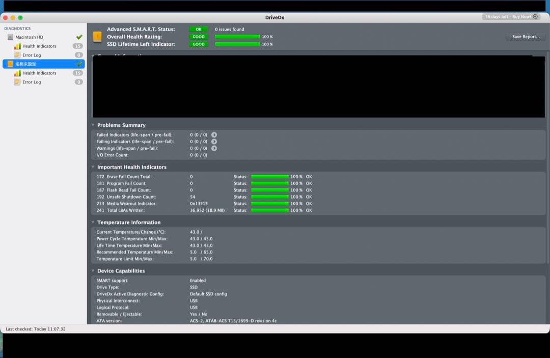Click bar chart icon beside first Health Indicators
Viewport: 550px width, 358px height.
[x=17, y=46]
